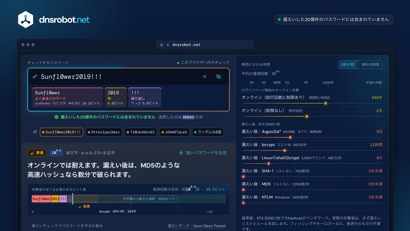Screen dimensions: 410x231
Task: Open the Have I Been Pwned link
Action: pos(197,226)
